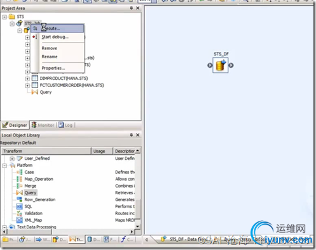This screenshot has height=250, width=316.
Task: Switch to the Monitor tab
Action: (x=43, y=125)
